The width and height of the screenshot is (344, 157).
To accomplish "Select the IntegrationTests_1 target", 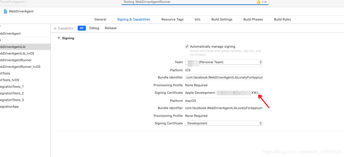I will (25, 87).
